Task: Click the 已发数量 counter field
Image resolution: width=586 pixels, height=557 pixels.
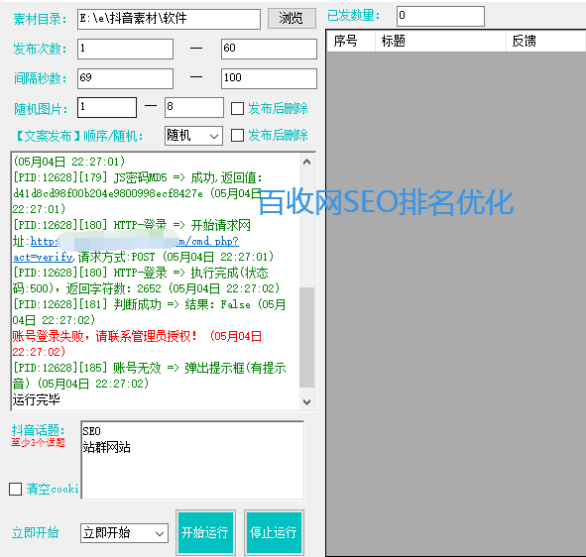Action: [x=440, y=16]
